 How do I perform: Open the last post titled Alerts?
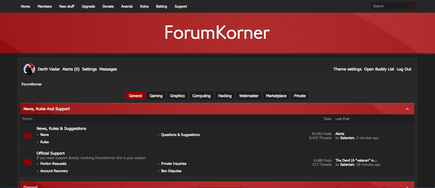click(x=340, y=134)
